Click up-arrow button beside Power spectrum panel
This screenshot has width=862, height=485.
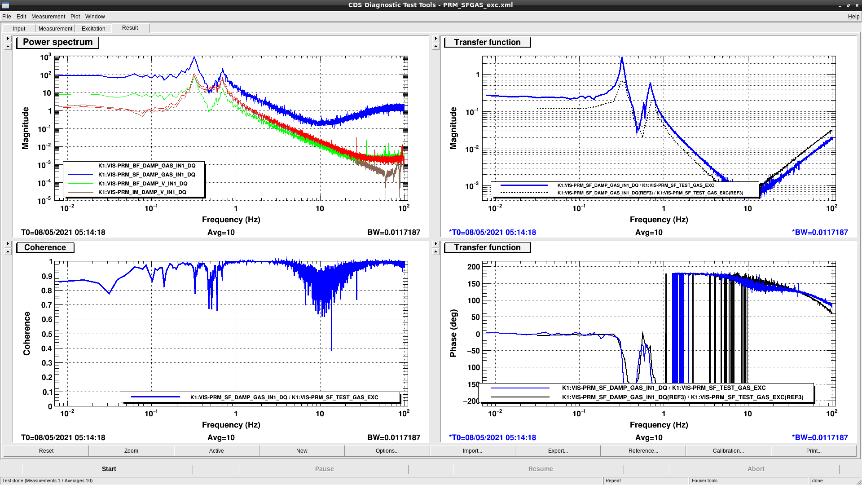8,47
